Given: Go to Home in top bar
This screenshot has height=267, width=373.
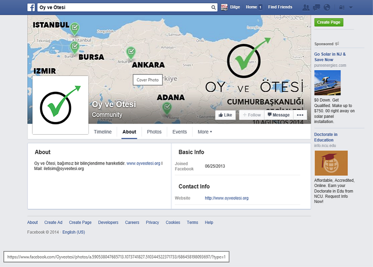Looking at the screenshot, I should [251, 7].
